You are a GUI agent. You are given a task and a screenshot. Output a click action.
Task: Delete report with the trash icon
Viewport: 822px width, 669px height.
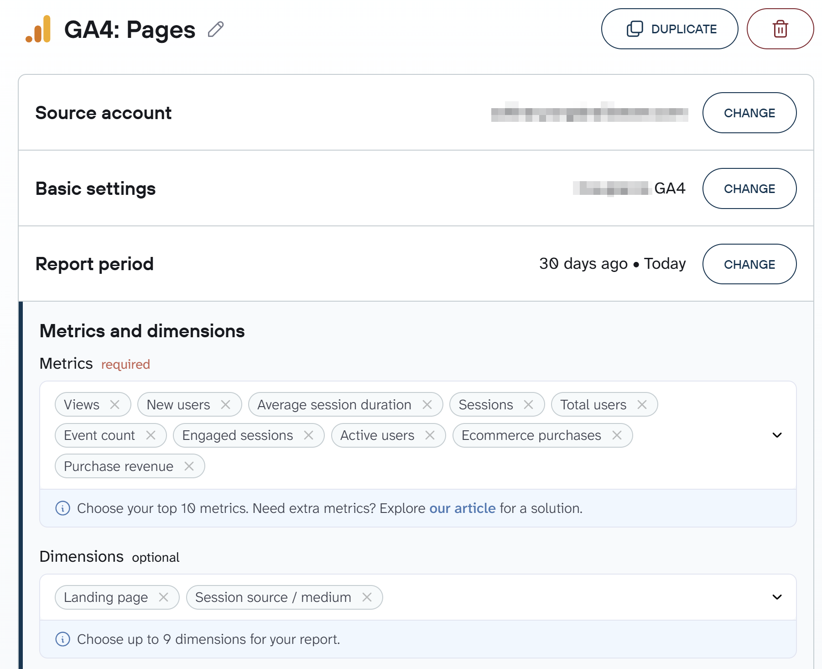point(780,29)
